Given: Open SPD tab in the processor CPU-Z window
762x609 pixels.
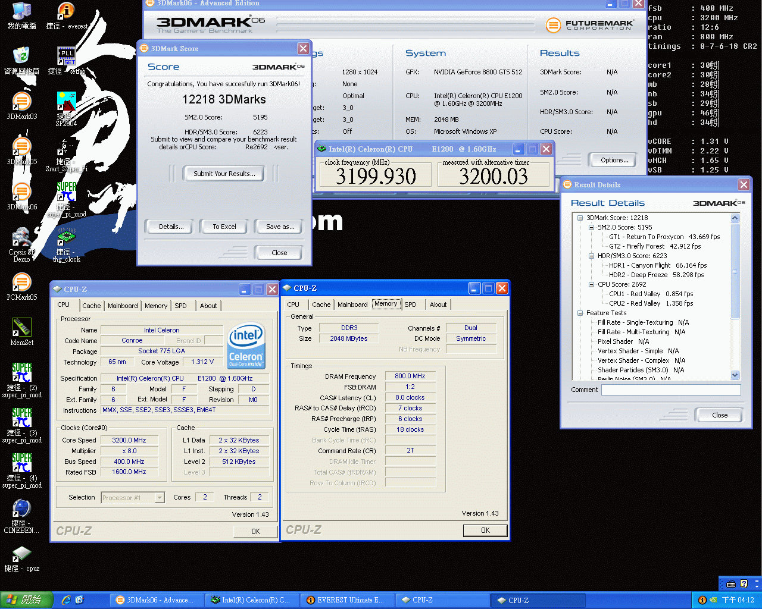Looking at the screenshot, I should 180,306.
